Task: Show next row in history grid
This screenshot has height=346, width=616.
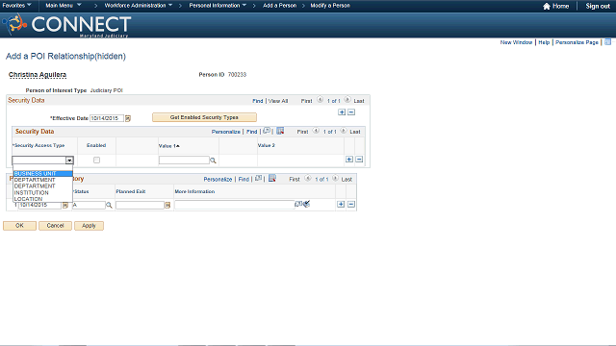Action: tap(335, 179)
